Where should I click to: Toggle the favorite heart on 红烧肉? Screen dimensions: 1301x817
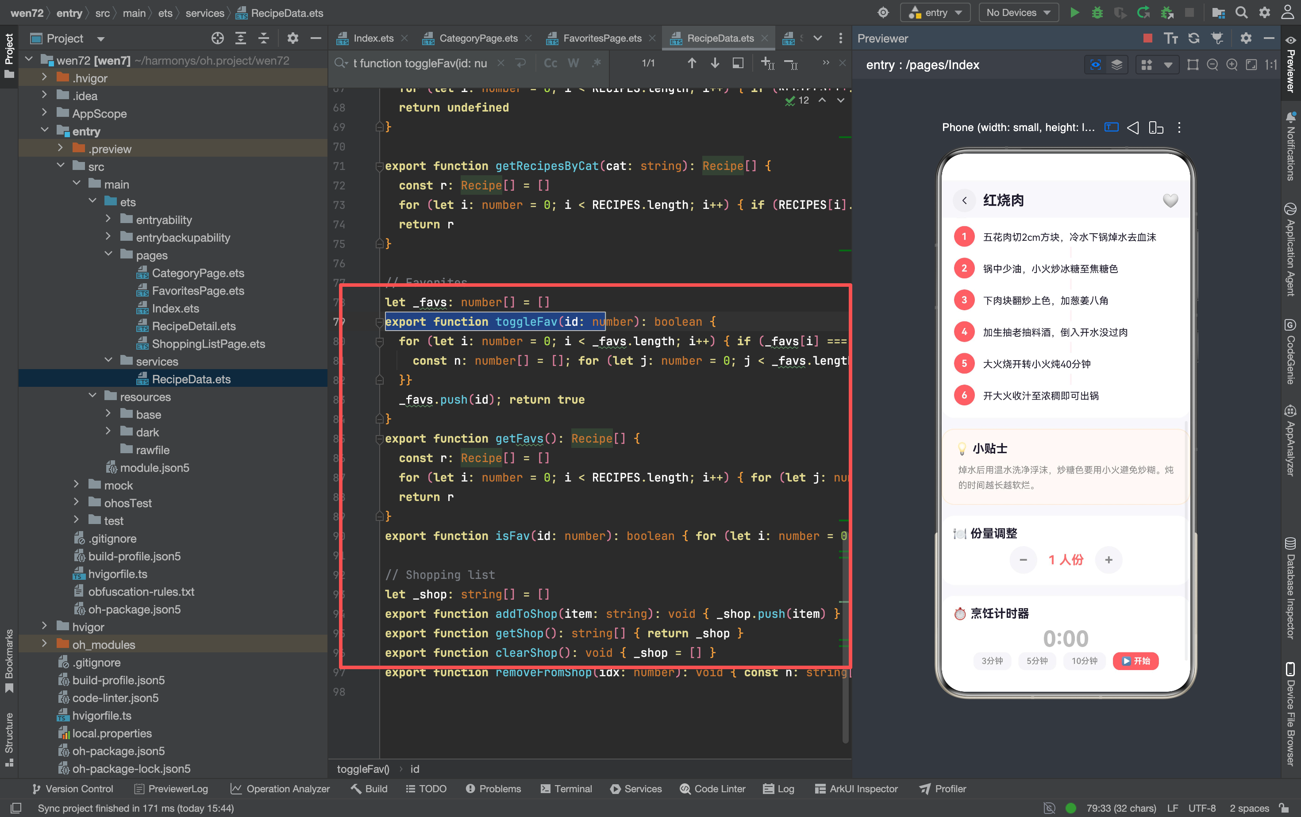tap(1170, 200)
